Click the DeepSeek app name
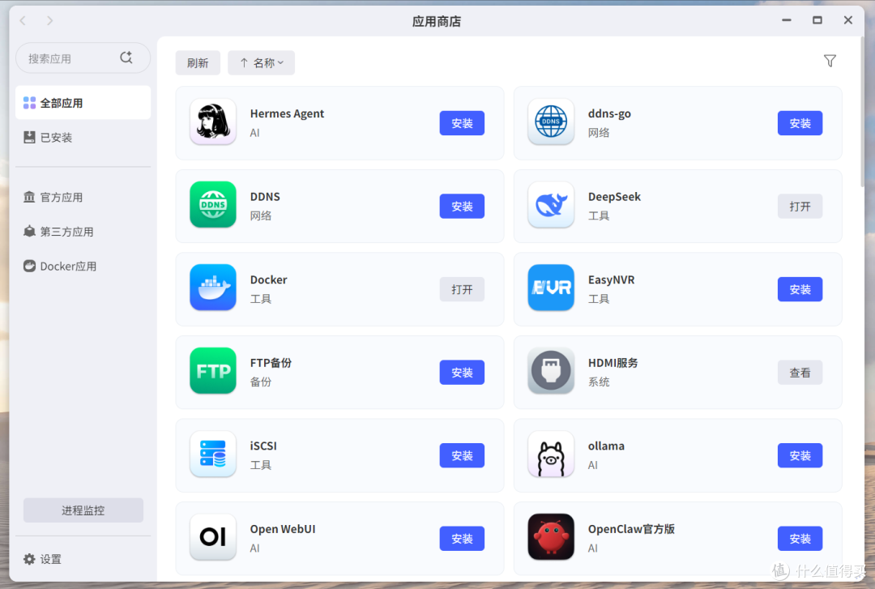Image resolution: width=875 pixels, height=589 pixels. click(x=614, y=197)
